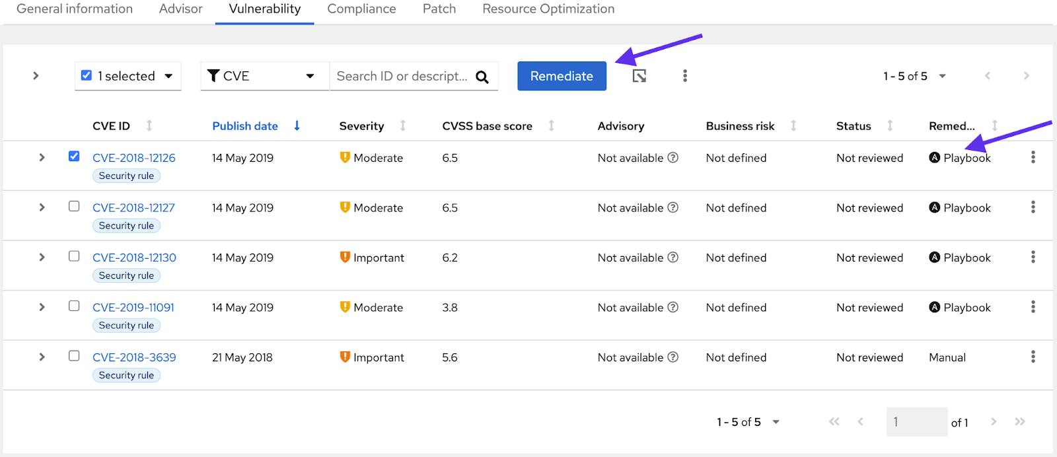Open the Patch tab
This screenshot has height=457, width=1057.
[x=439, y=9]
